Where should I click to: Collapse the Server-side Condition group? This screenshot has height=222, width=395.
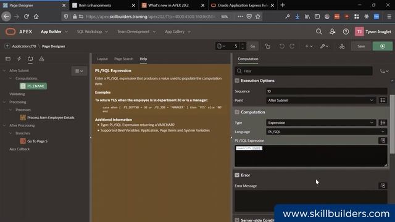[237, 220]
